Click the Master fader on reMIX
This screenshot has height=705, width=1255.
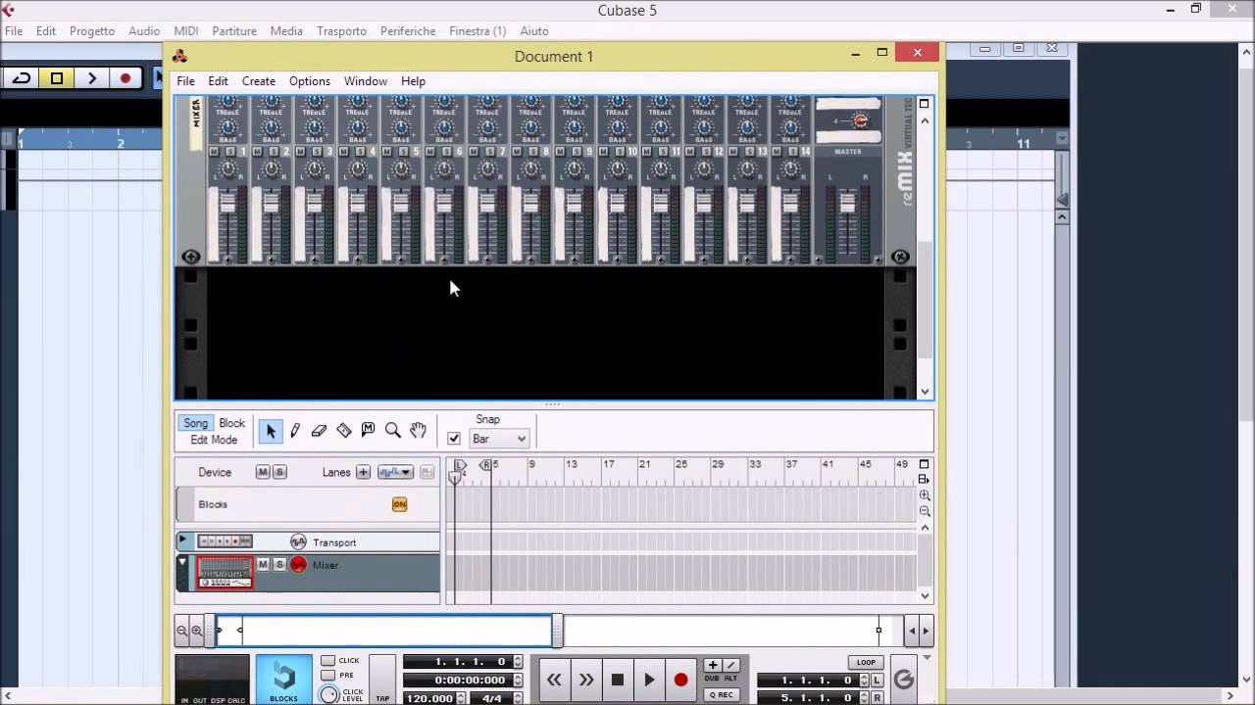click(847, 205)
